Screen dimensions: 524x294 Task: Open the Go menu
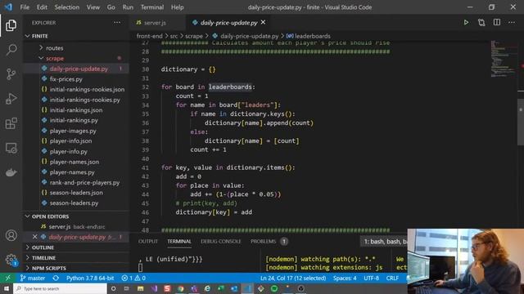pos(111,7)
